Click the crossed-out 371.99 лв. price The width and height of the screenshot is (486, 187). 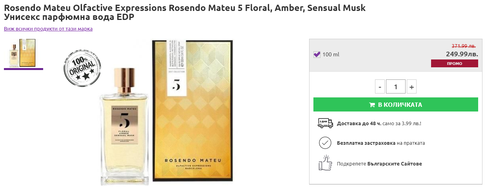coord(463,46)
